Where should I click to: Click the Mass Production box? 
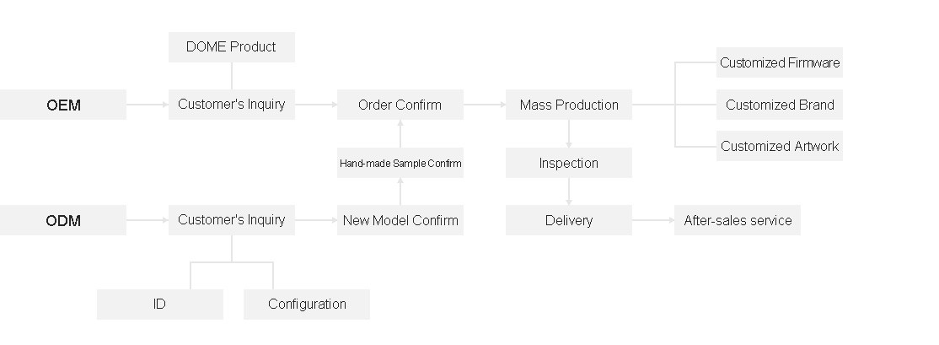[568, 105]
